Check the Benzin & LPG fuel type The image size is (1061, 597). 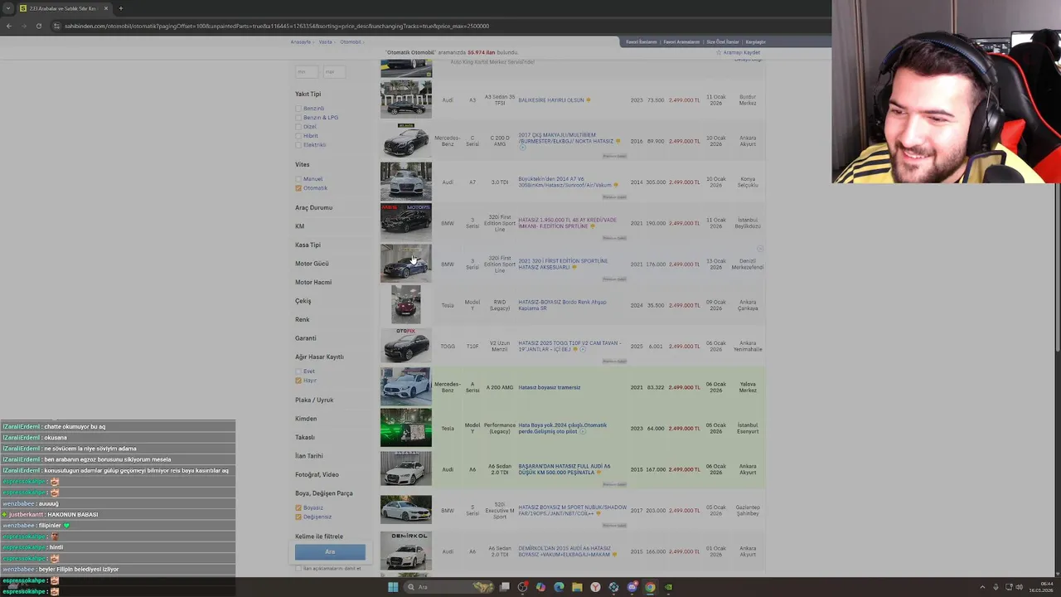(298, 118)
